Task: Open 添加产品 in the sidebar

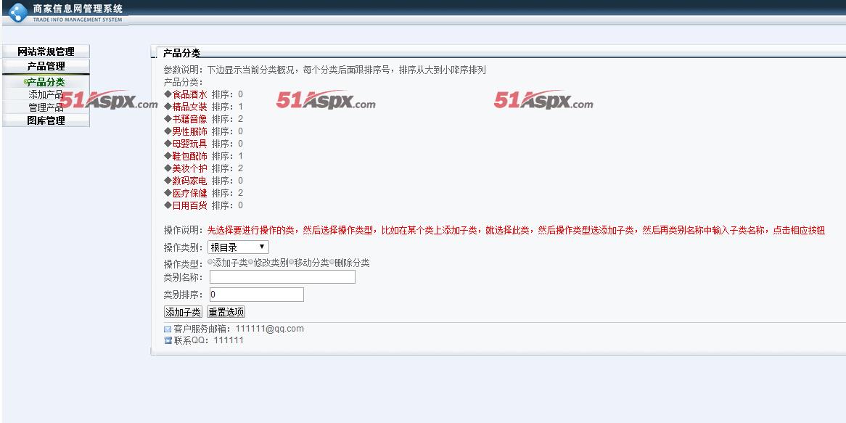Action: 46,95
